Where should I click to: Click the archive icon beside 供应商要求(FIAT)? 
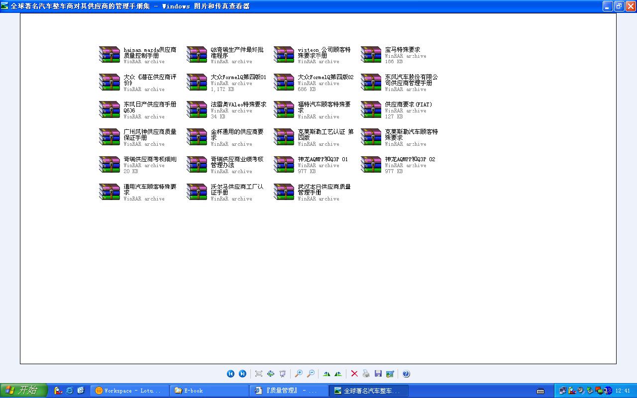click(x=371, y=109)
